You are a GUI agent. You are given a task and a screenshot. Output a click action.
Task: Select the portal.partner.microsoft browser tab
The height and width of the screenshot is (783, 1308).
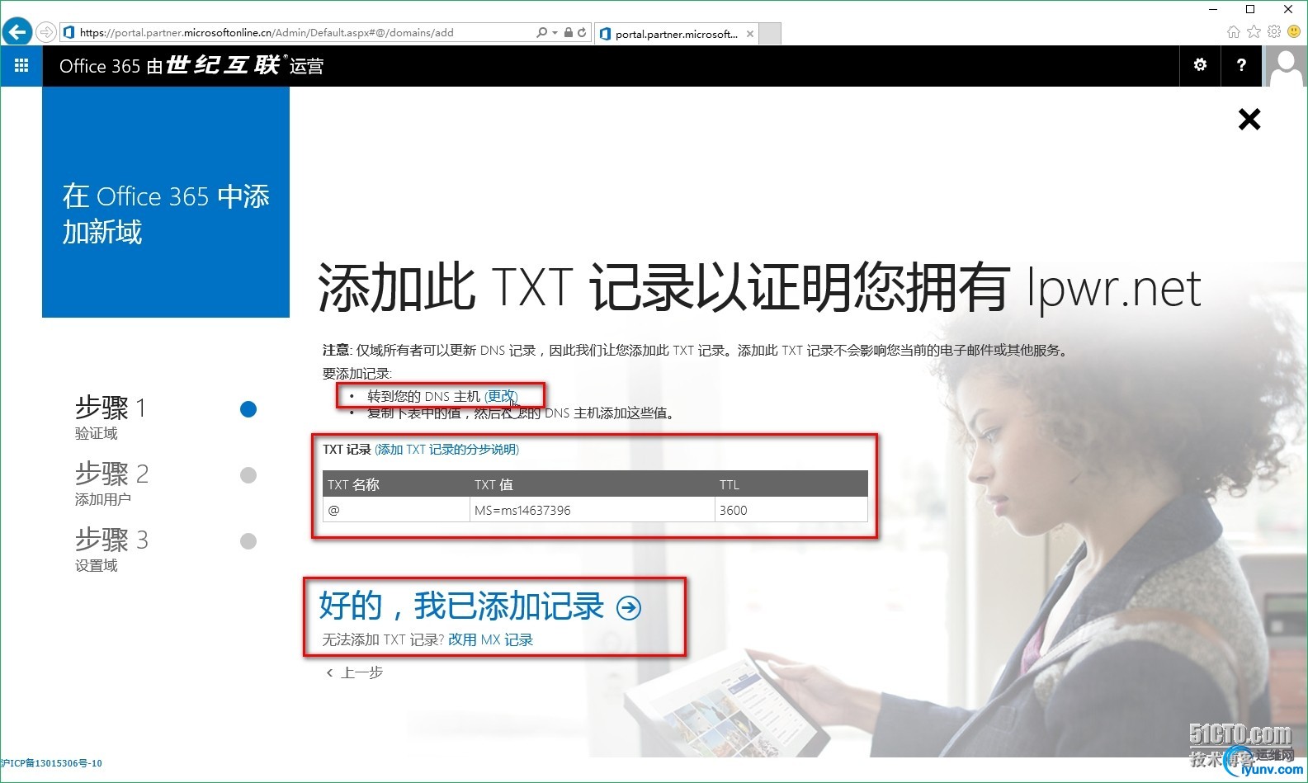pyautogui.click(x=676, y=34)
